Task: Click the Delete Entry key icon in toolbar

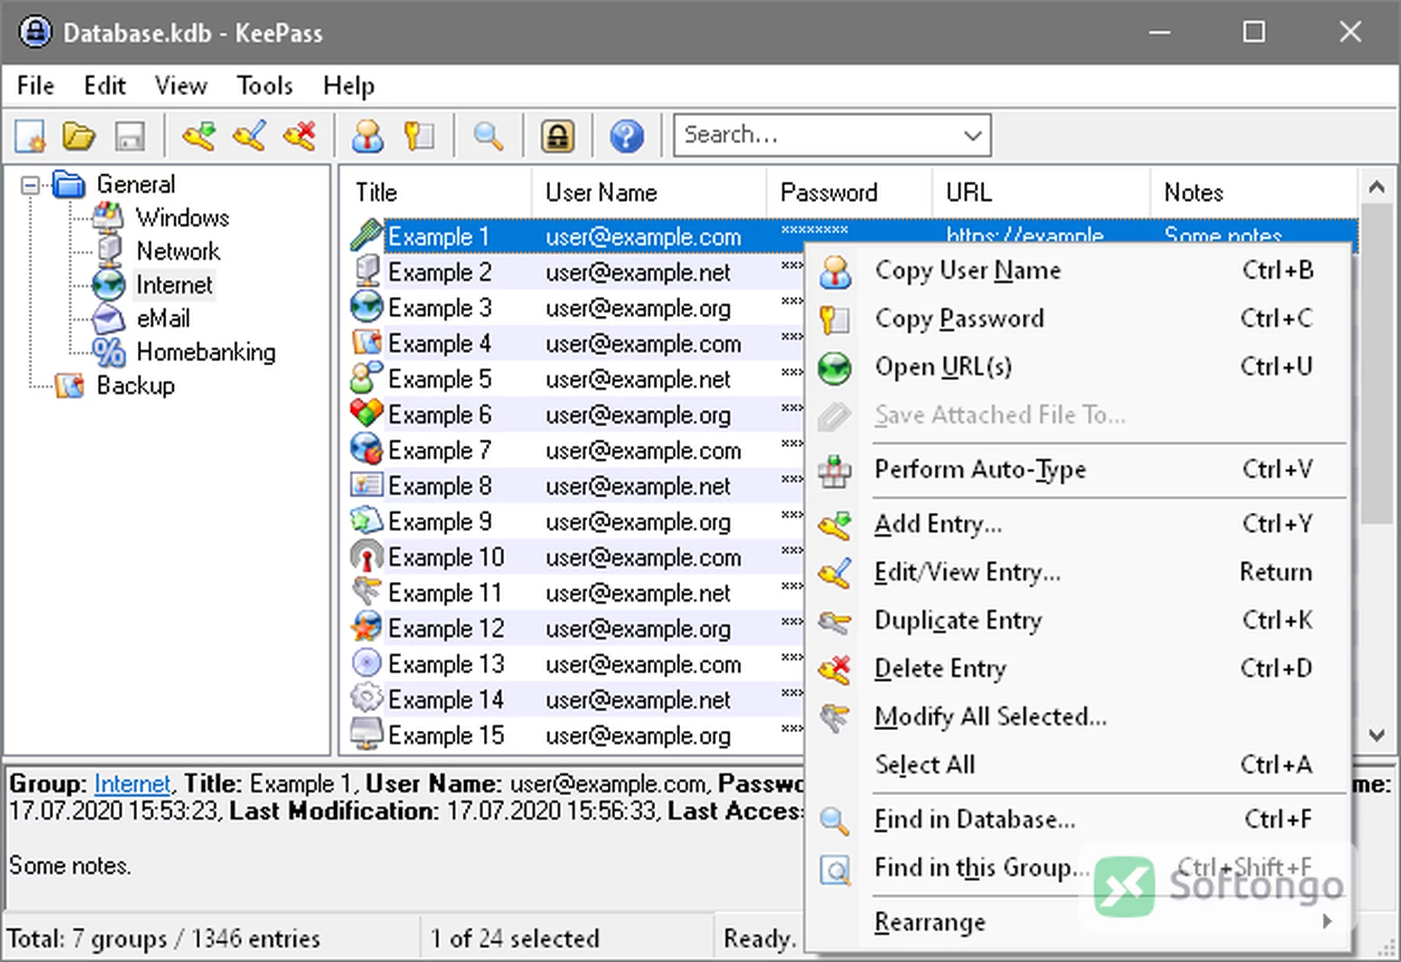Action: pos(300,136)
